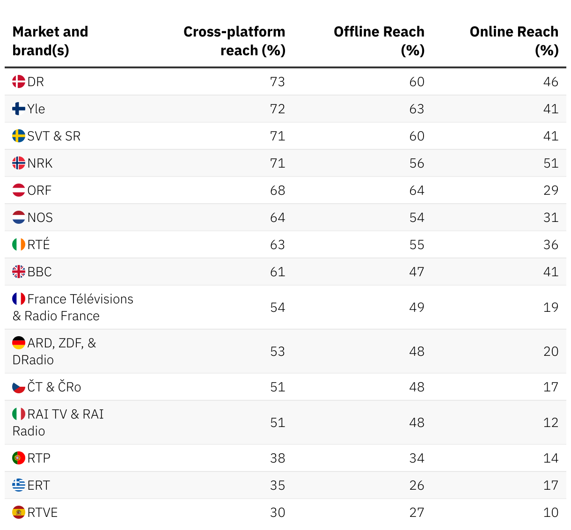Click the Austrian flag icon beside ORF
Image resolution: width=571 pixels, height=530 pixels.
[x=19, y=191]
